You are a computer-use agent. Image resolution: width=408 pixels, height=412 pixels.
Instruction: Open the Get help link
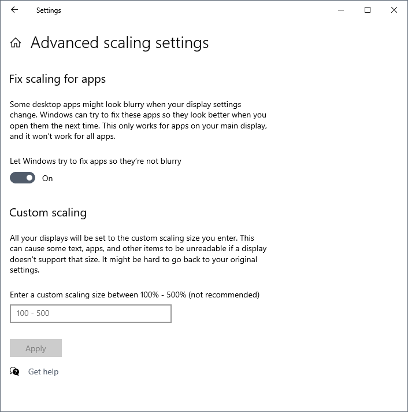coord(43,372)
